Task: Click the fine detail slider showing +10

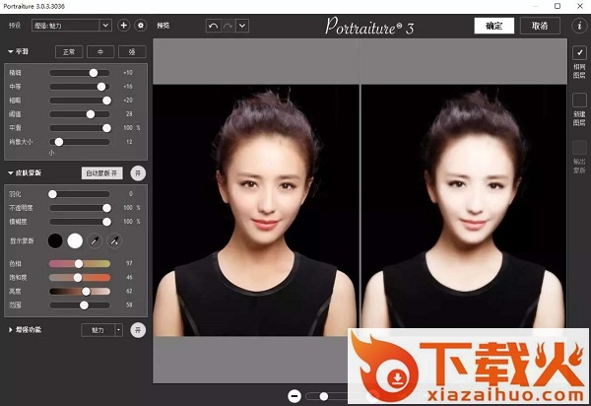Action: coord(80,73)
